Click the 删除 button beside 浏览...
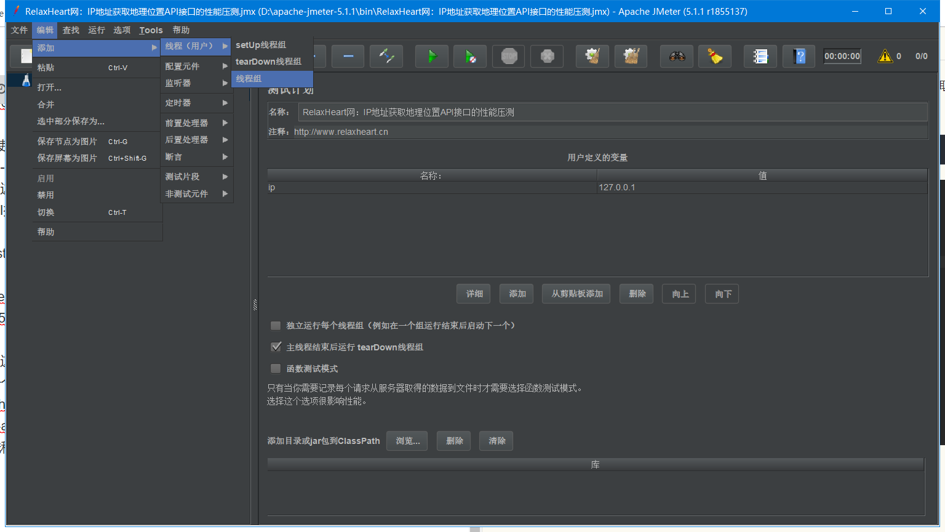The image size is (945, 532). point(454,441)
